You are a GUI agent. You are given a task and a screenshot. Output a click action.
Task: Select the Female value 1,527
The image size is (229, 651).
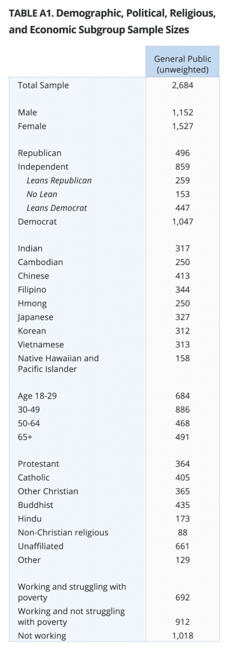pos(183,126)
